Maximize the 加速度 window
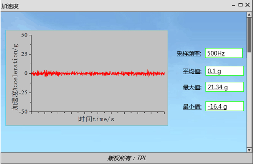 240,5
